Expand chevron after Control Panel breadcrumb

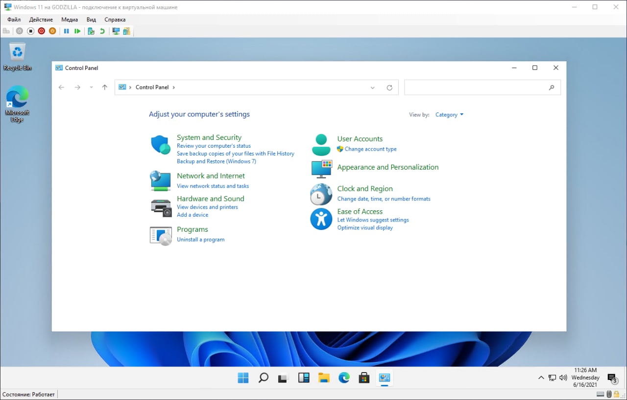(x=173, y=87)
